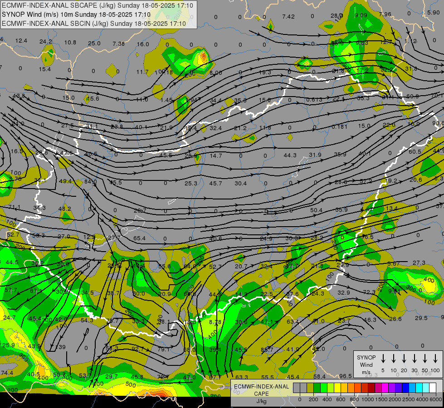Click the SBCIN value 72.3
Screen dimensions: 444x408
[369, 292]
